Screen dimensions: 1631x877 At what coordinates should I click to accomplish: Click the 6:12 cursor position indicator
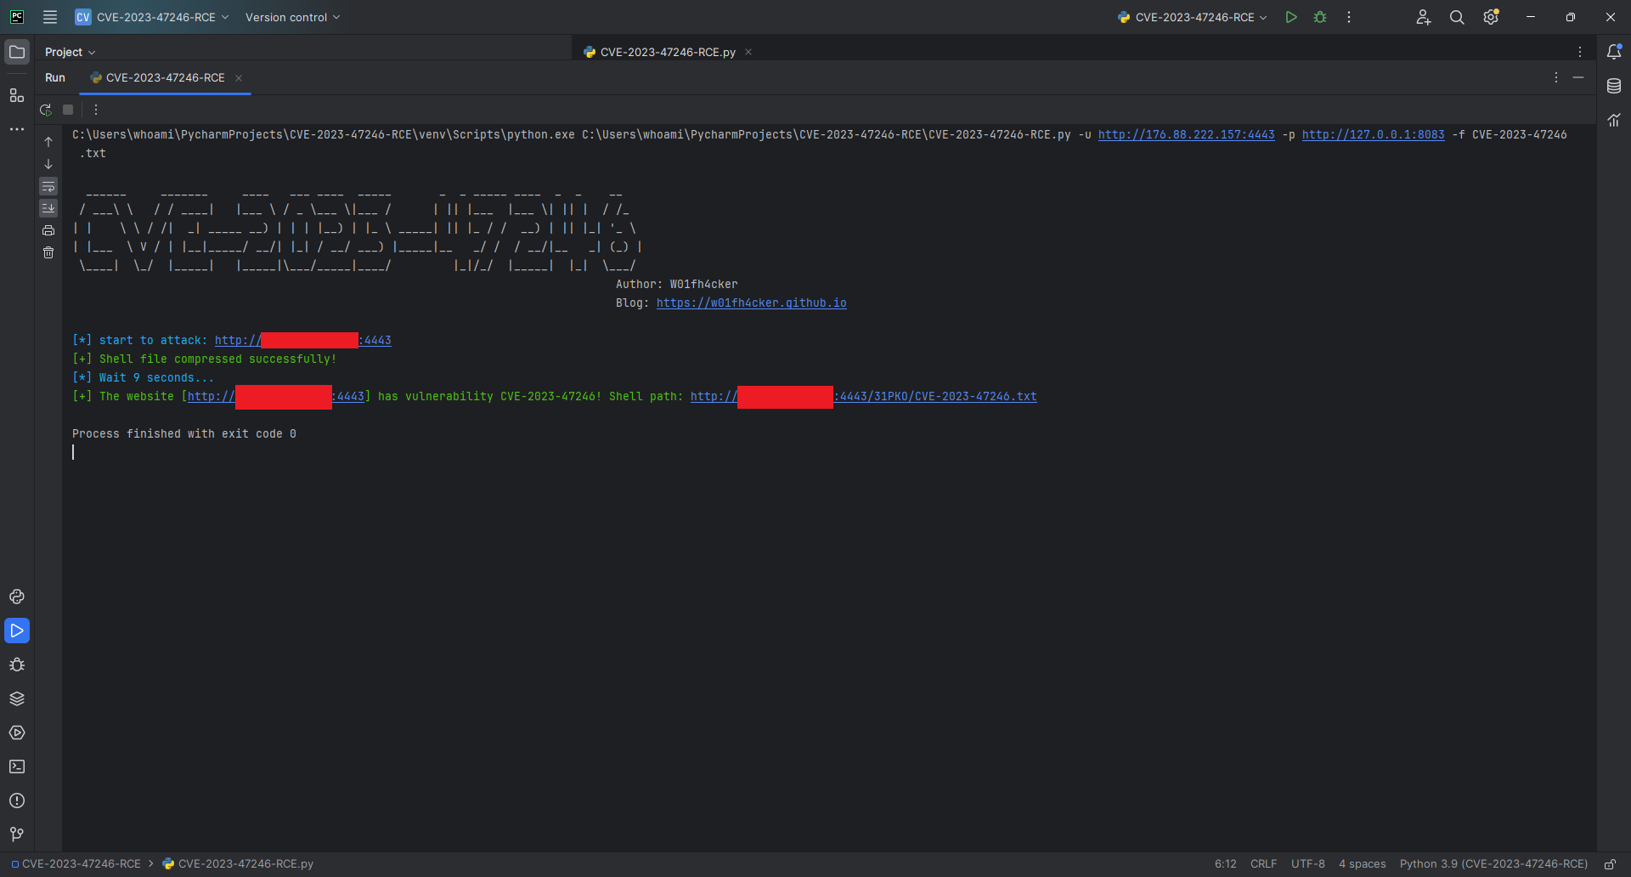tap(1225, 863)
